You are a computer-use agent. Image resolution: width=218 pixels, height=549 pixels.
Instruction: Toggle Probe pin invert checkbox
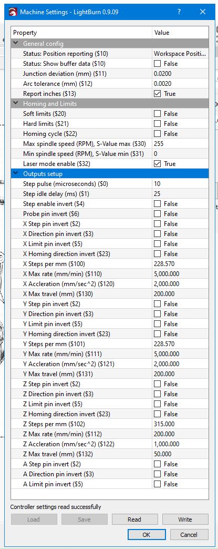click(x=157, y=214)
